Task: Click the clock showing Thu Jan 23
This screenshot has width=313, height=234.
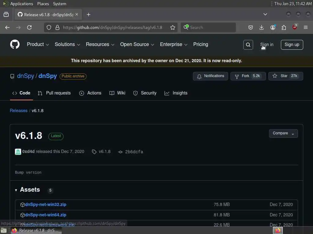Action: click(293, 4)
